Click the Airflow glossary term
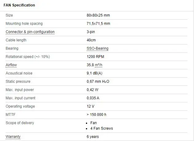 tap(11, 65)
